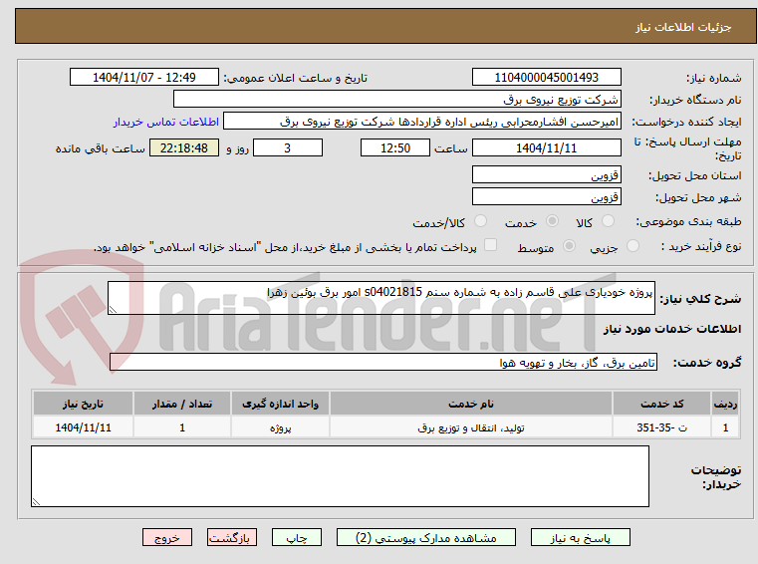This screenshot has height=564, width=758.
Task: Click the اطلاعات خدمات مورد نیاز heading
Action: [672, 329]
